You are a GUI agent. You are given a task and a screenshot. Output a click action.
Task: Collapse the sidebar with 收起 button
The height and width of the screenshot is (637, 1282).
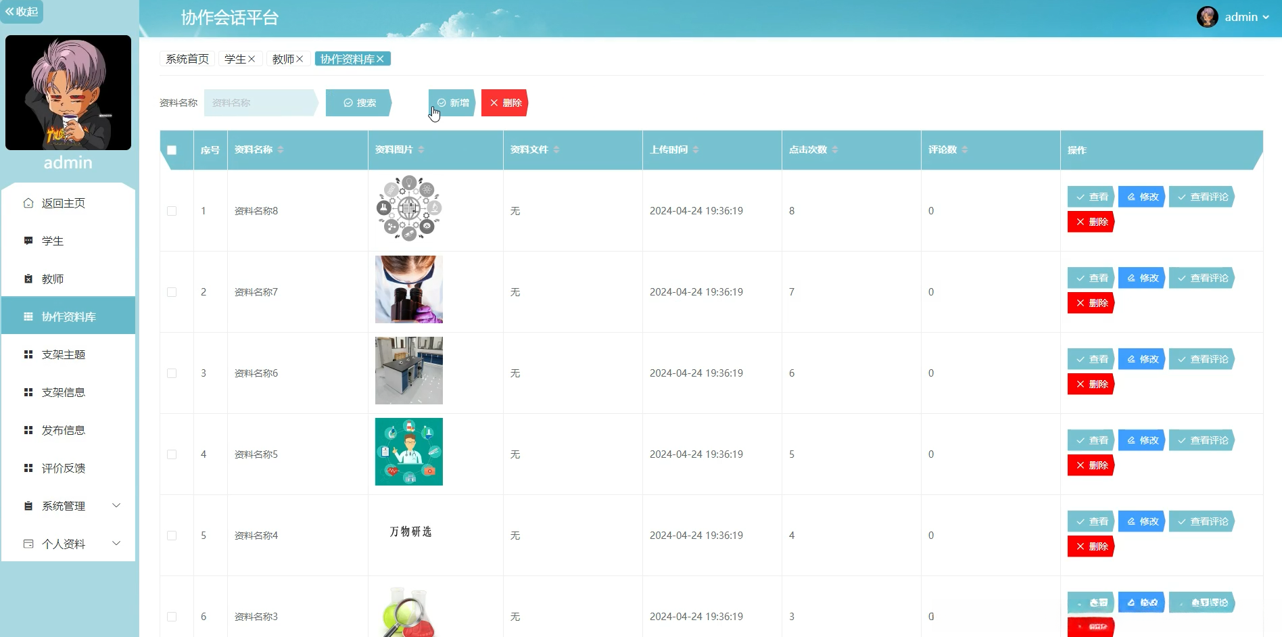(x=22, y=11)
